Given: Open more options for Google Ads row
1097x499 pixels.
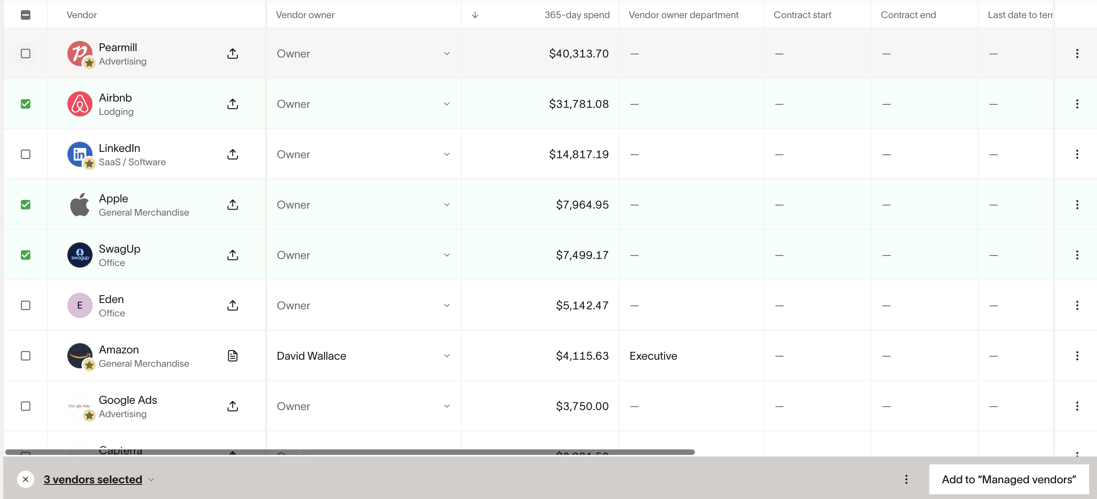Looking at the screenshot, I should coord(1077,406).
